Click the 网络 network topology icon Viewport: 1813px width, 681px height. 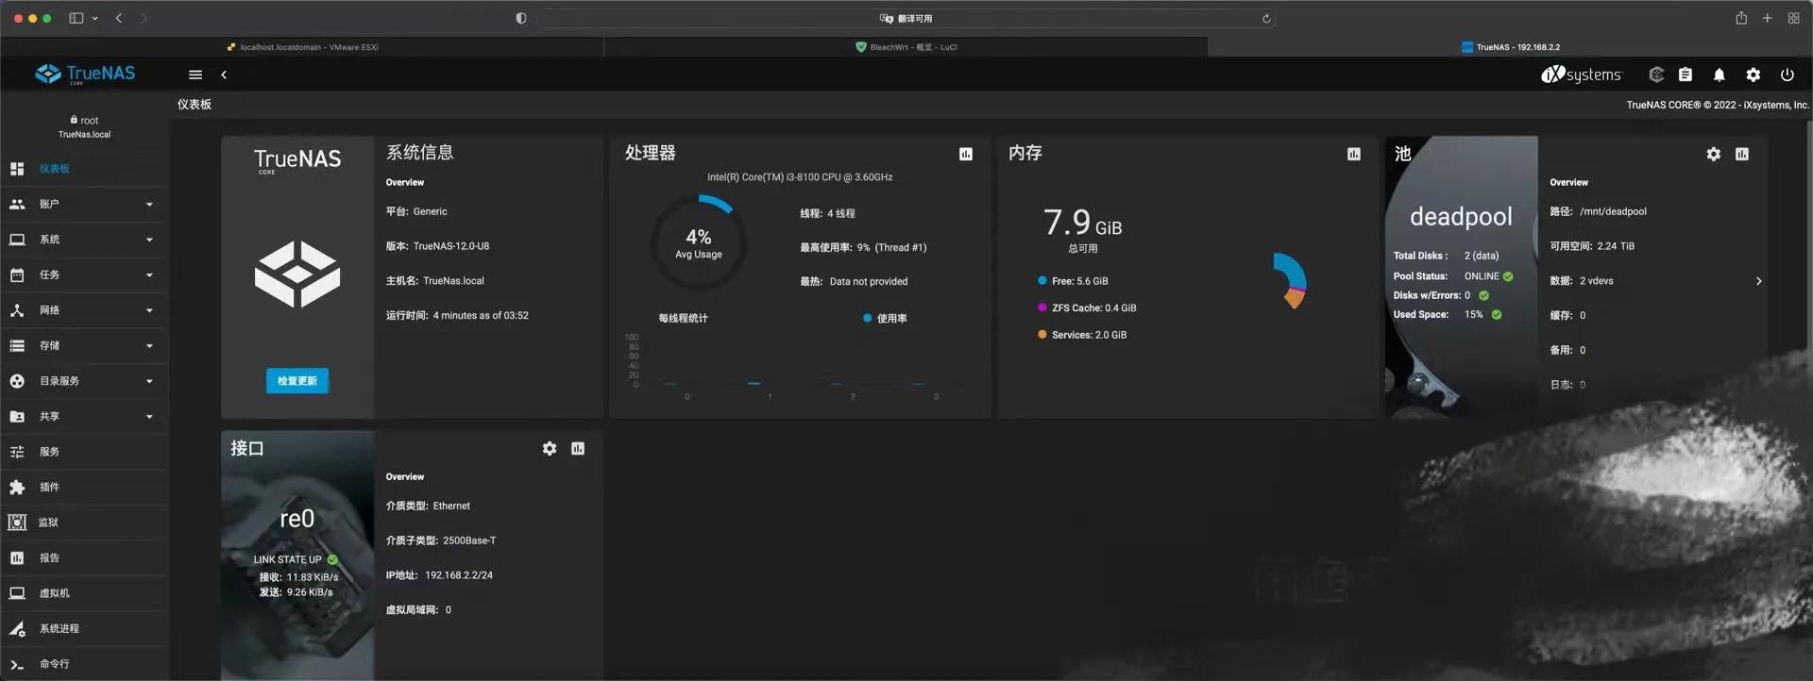[17, 310]
